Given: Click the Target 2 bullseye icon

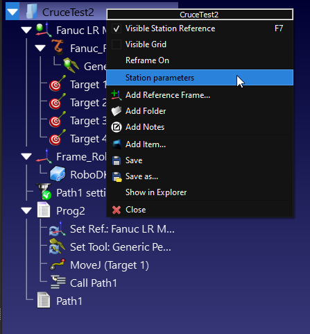Looking at the screenshot, I should tap(58, 101).
